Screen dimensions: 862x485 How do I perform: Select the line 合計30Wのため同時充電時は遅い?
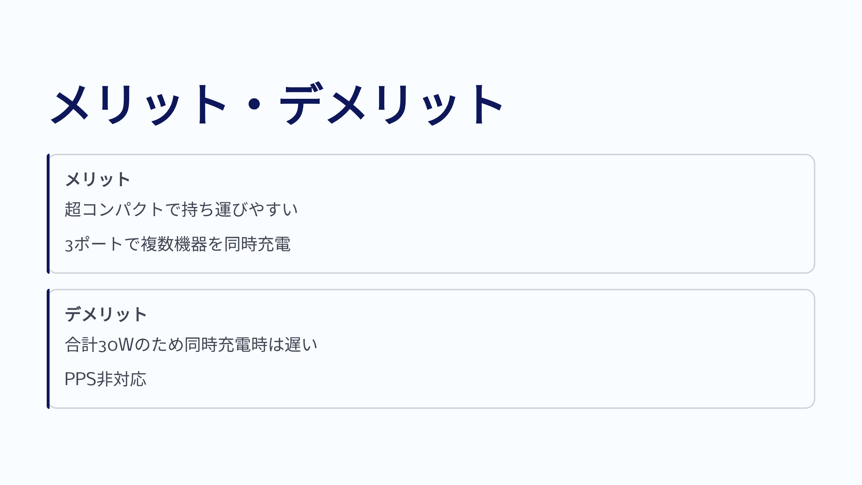(191, 345)
